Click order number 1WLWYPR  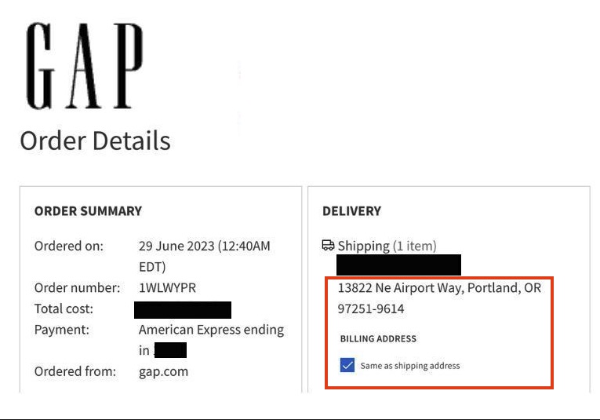pyautogui.click(x=167, y=287)
